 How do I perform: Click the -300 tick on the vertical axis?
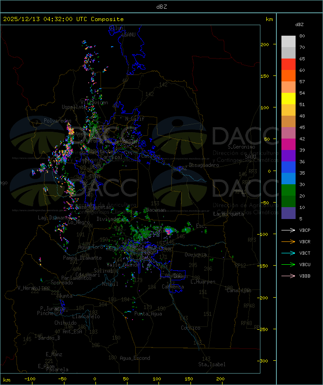pos(264,361)
